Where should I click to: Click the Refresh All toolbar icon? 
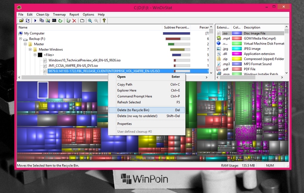coord(28,20)
